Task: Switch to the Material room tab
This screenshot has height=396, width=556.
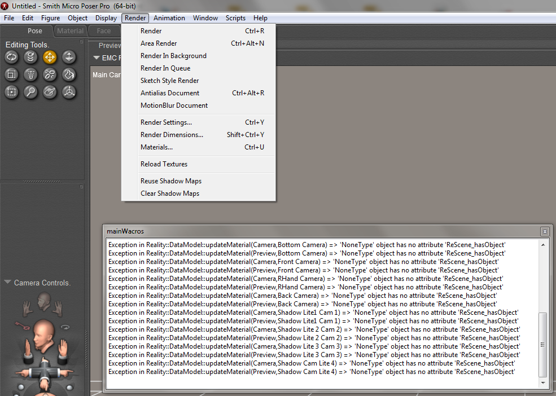Action: 70,31
